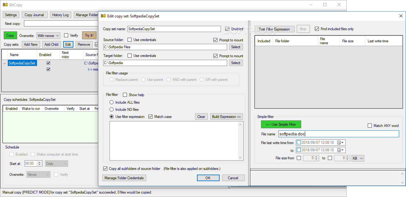Screen dimensions: 406x197
Task: Remove the selected copy set
Action: (x=84, y=45)
